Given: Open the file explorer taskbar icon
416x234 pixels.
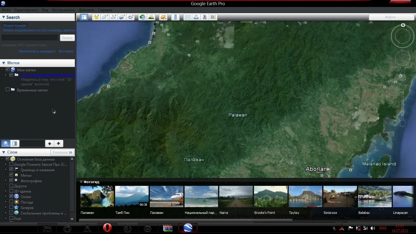Looking at the screenshot, I should point(47,228).
